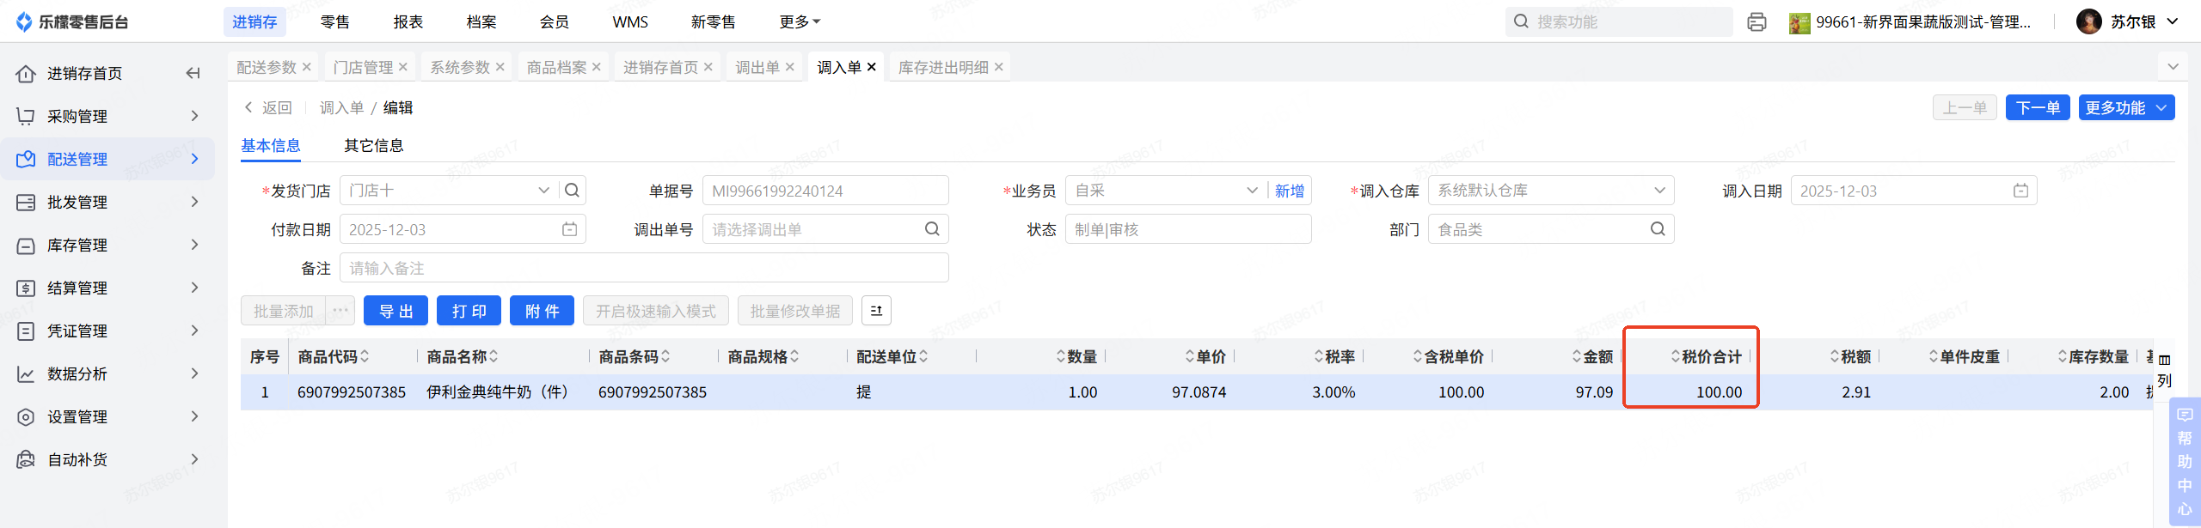Screen dimensions: 2201x528
Task: Click 新增 link beside 业务员
Action: tap(1289, 191)
